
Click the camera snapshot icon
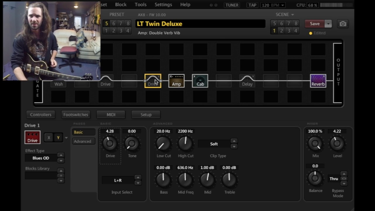click(x=343, y=24)
